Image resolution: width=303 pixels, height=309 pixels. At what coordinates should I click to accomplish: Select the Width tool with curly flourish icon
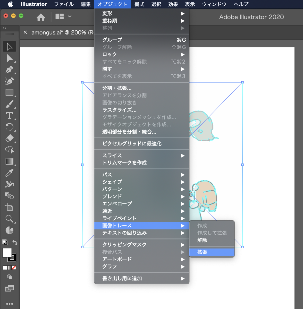[x=10, y=184]
